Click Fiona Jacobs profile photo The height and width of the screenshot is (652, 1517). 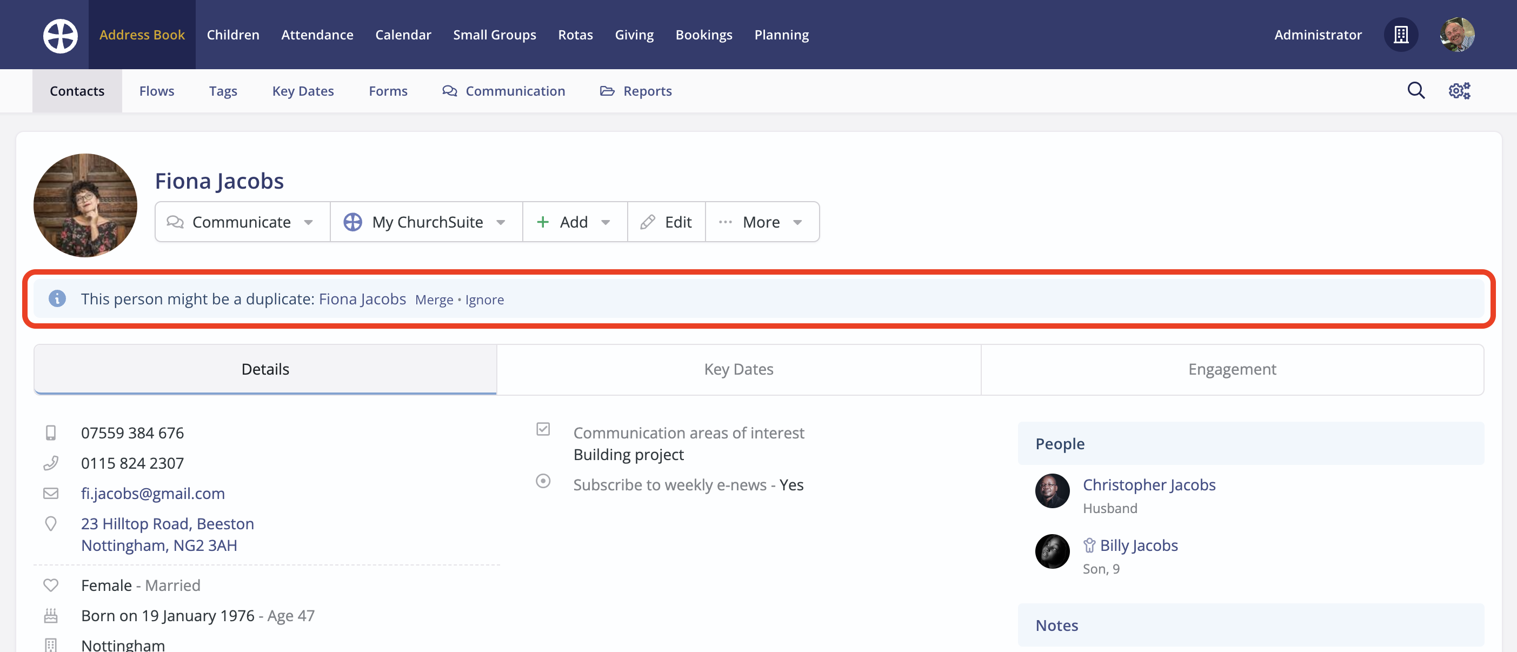(85, 205)
